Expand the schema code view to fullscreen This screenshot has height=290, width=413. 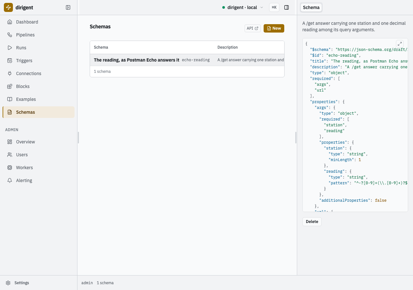[399, 44]
